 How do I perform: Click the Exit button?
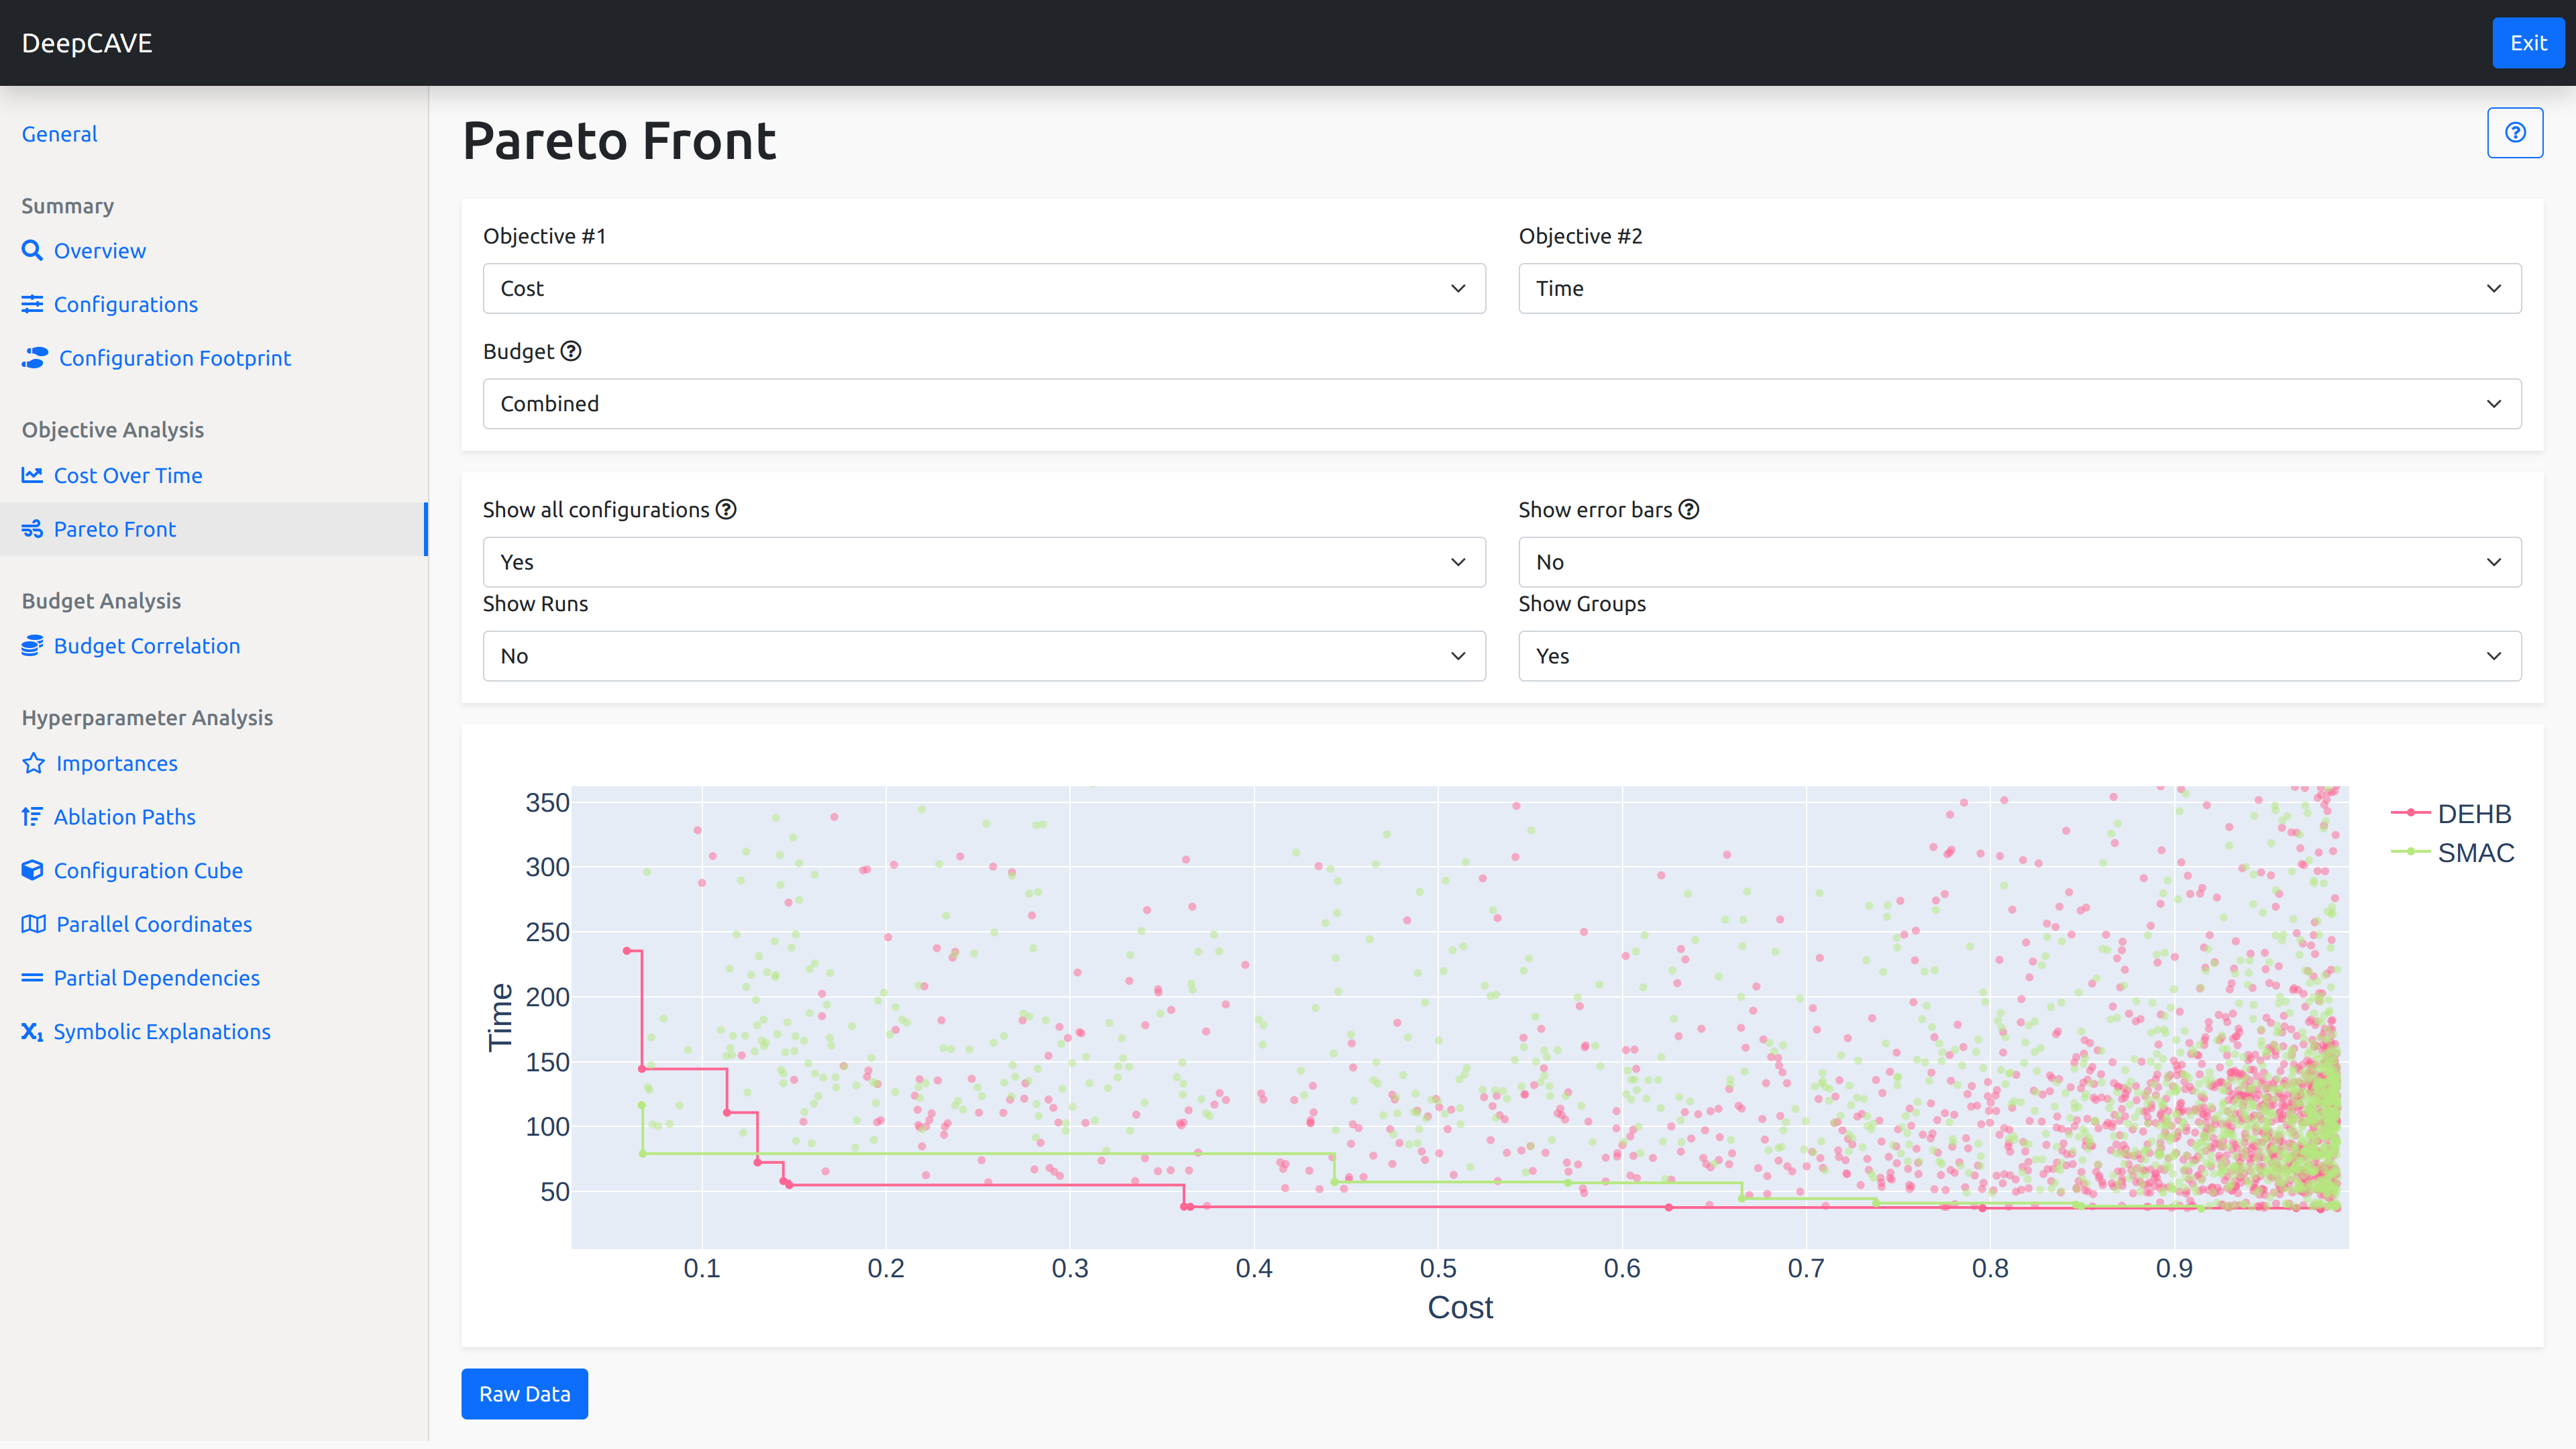[x=2528, y=43]
